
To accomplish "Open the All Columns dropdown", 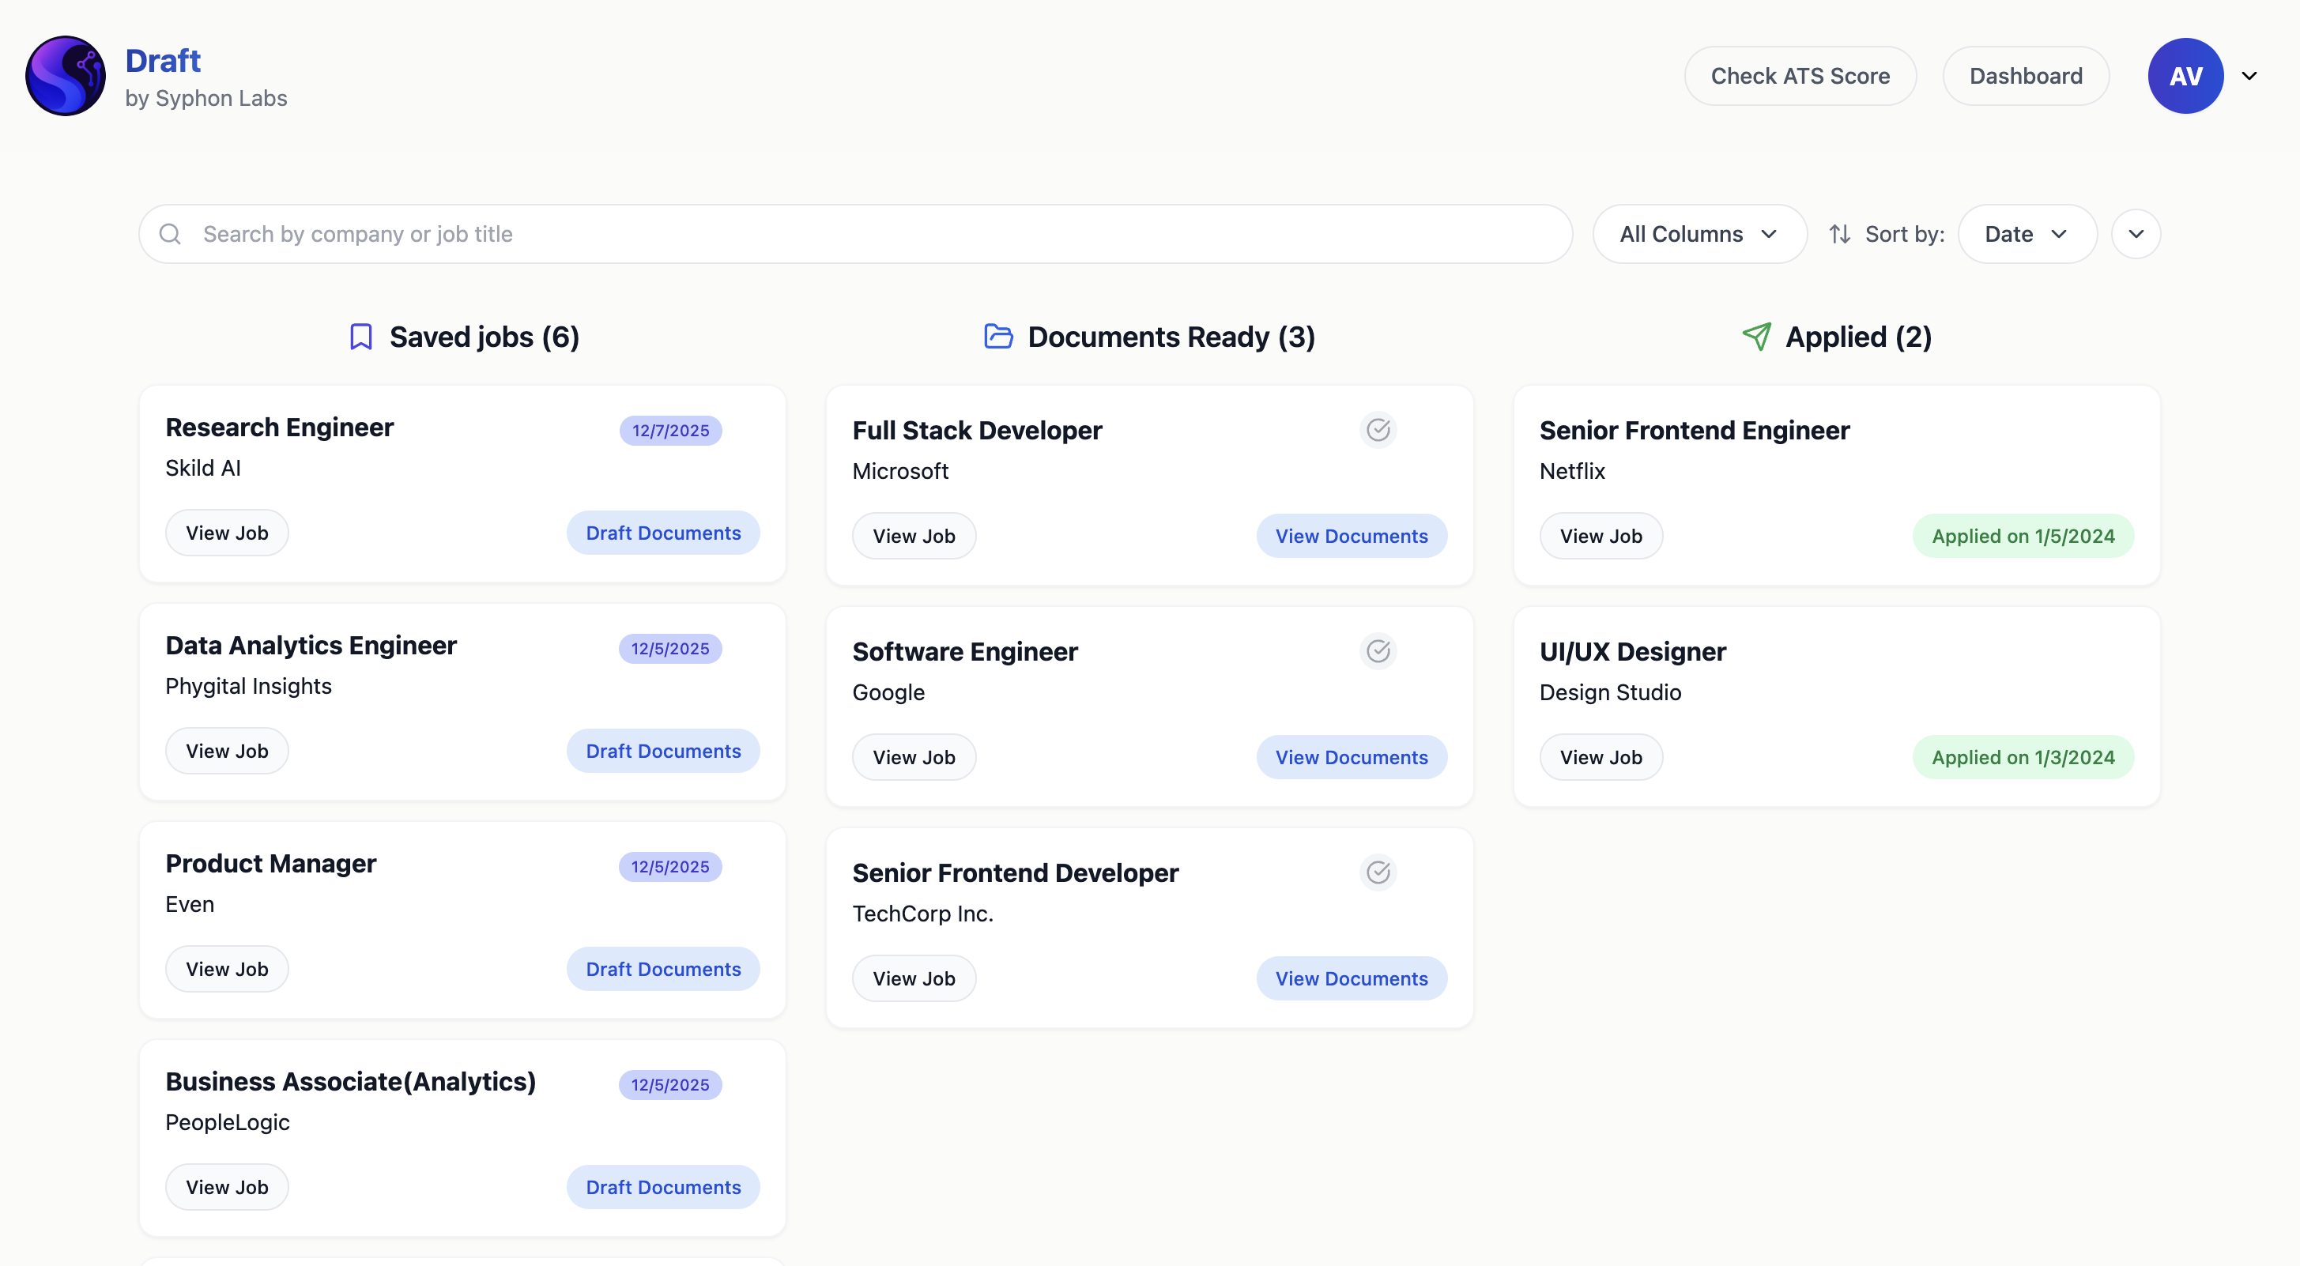I will pos(1699,233).
